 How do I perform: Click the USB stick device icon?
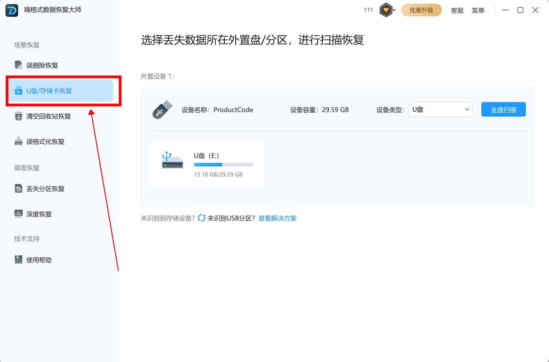(162, 109)
